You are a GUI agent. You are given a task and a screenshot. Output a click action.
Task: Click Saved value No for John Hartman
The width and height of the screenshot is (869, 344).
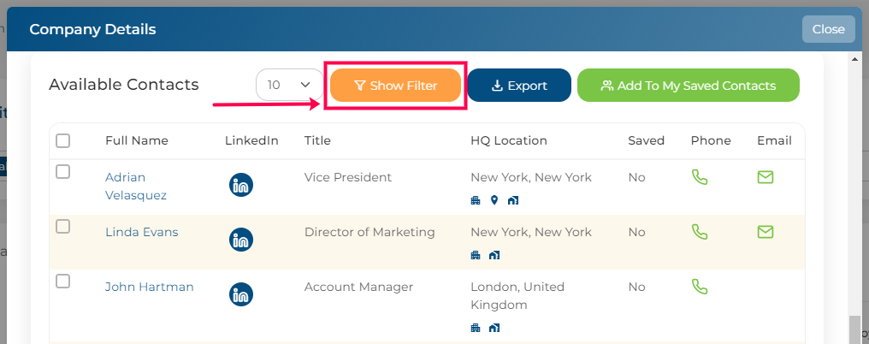click(x=637, y=287)
